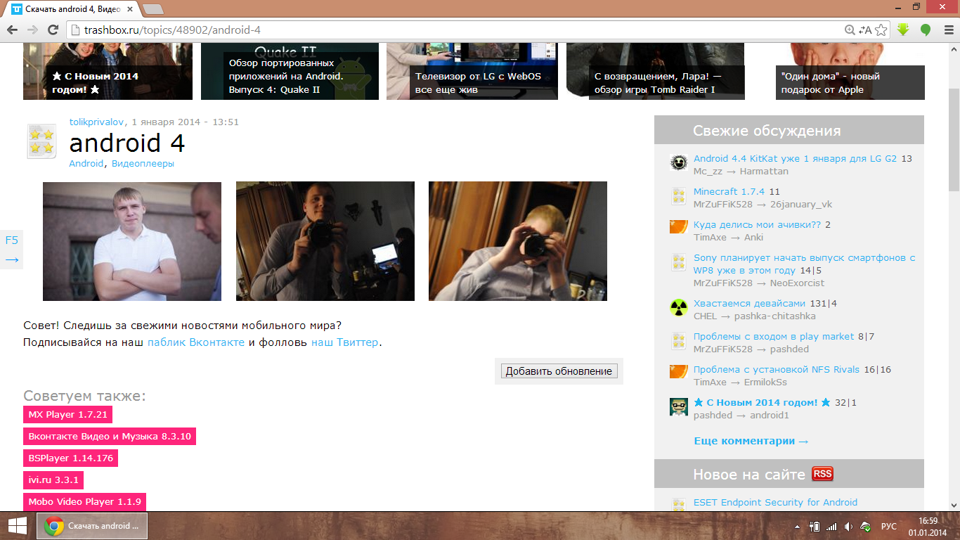
Task: Open the ESET Endpoint Security for Android link
Action: coord(775,502)
